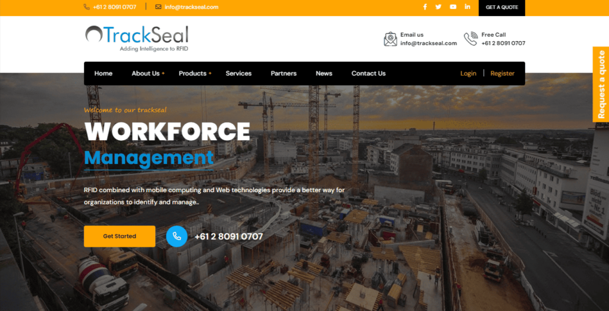This screenshot has width=609, height=311.
Task: Expand the Products plus submenu
Action: [x=210, y=73]
